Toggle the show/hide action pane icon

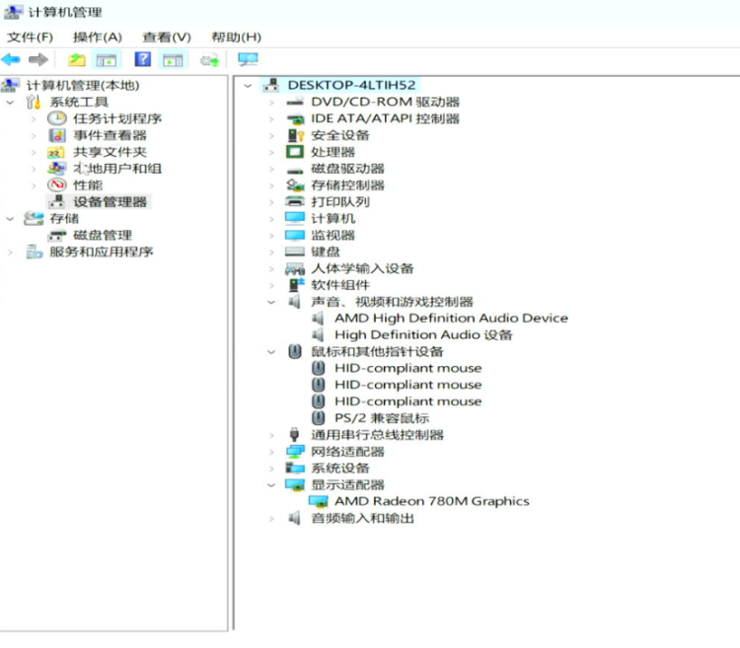click(x=173, y=60)
